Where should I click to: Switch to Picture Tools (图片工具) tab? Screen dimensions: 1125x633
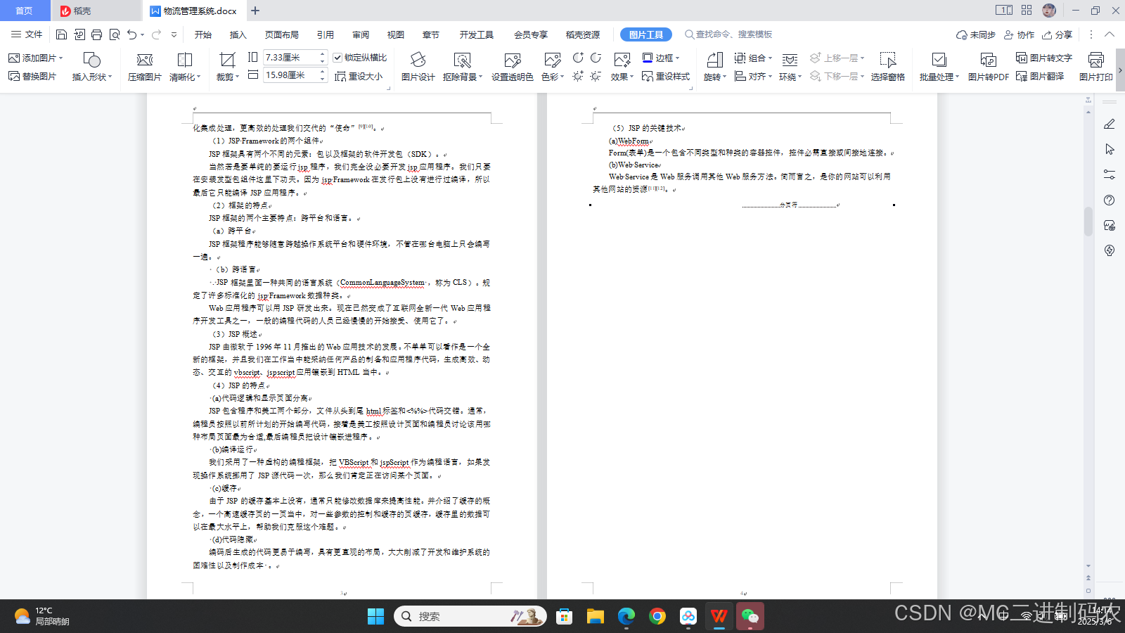point(646,34)
